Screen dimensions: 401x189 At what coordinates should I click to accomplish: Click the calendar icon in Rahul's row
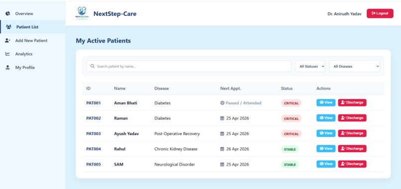[222, 149]
